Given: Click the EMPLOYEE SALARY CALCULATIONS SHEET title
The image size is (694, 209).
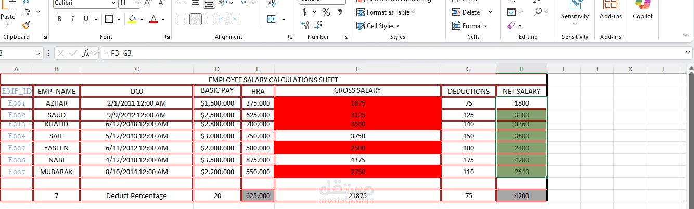Looking at the screenshot, I should pyautogui.click(x=273, y=80).
